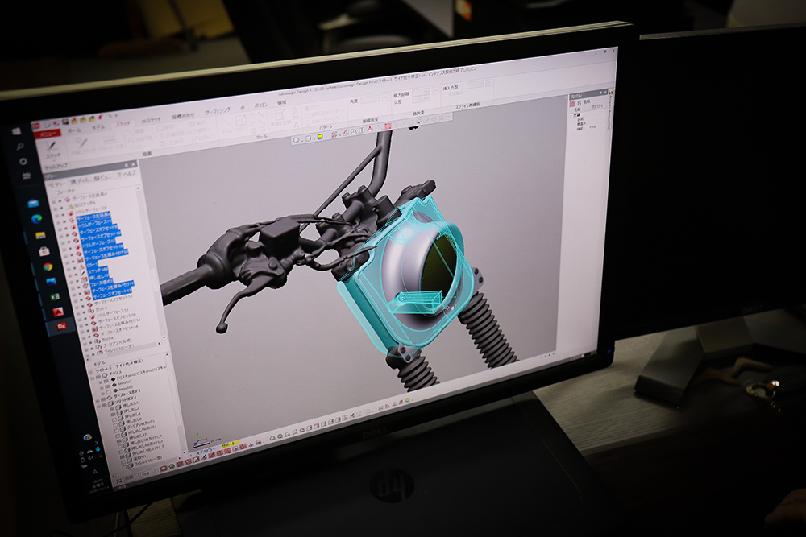Select ミラー1 in the feature tree
The height and width of the screenshot is (537, 806).
click(x=93, y=264)
